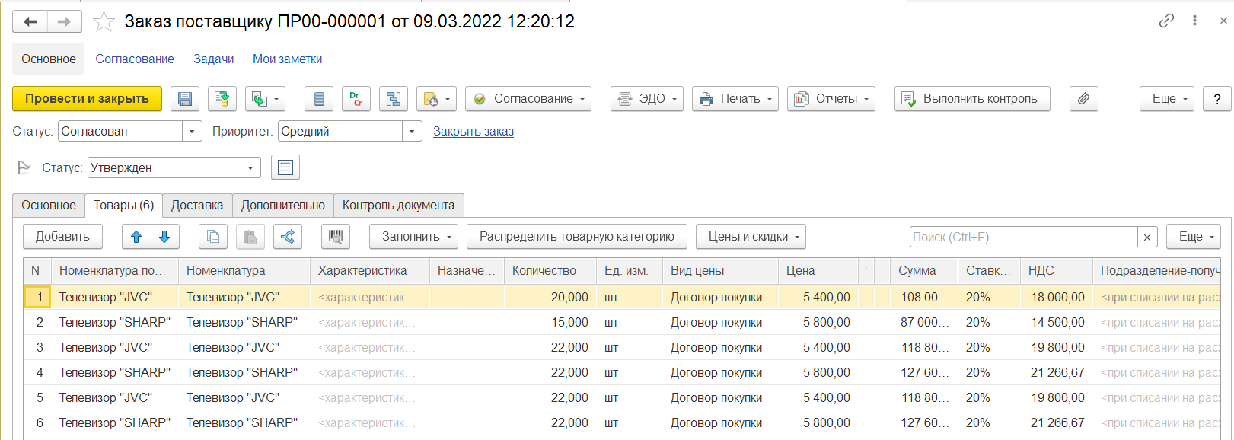Viewport: 1234px width, 440px height.
Task: Click the paperclip attachments icon
Action: coord(1083,99)
